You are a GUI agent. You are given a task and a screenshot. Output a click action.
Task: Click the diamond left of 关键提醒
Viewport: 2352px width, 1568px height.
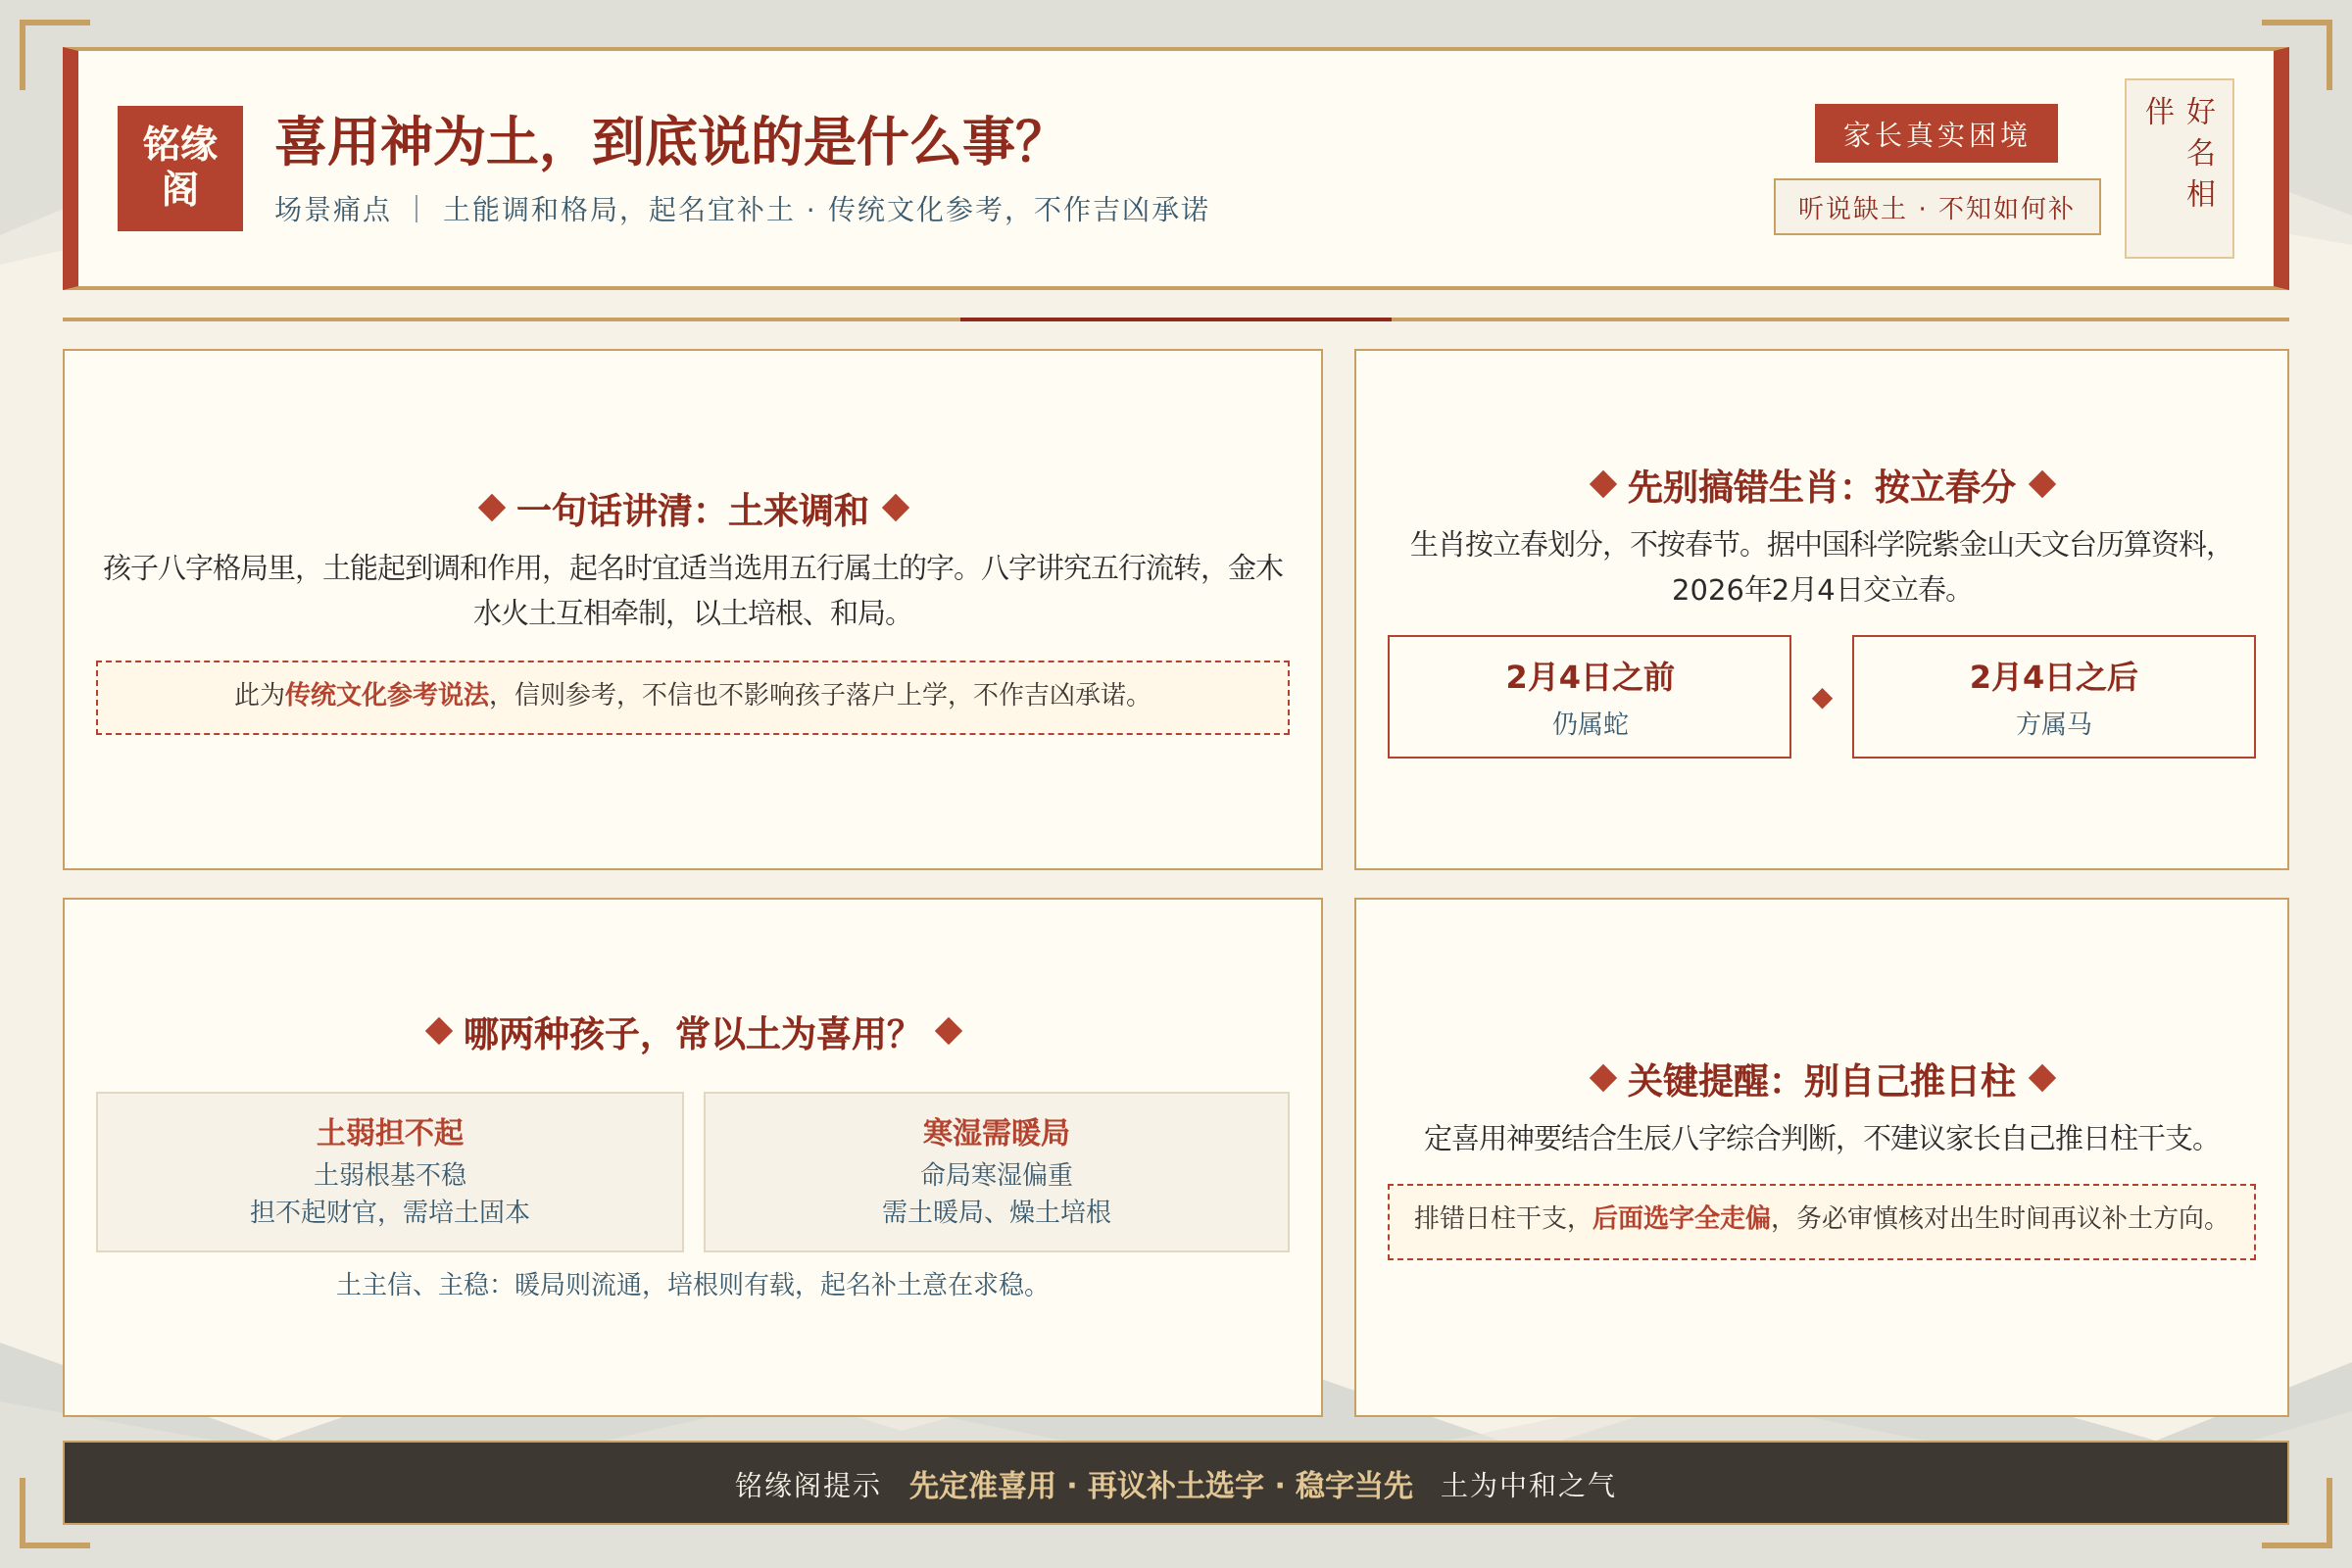[1603, 1078]
